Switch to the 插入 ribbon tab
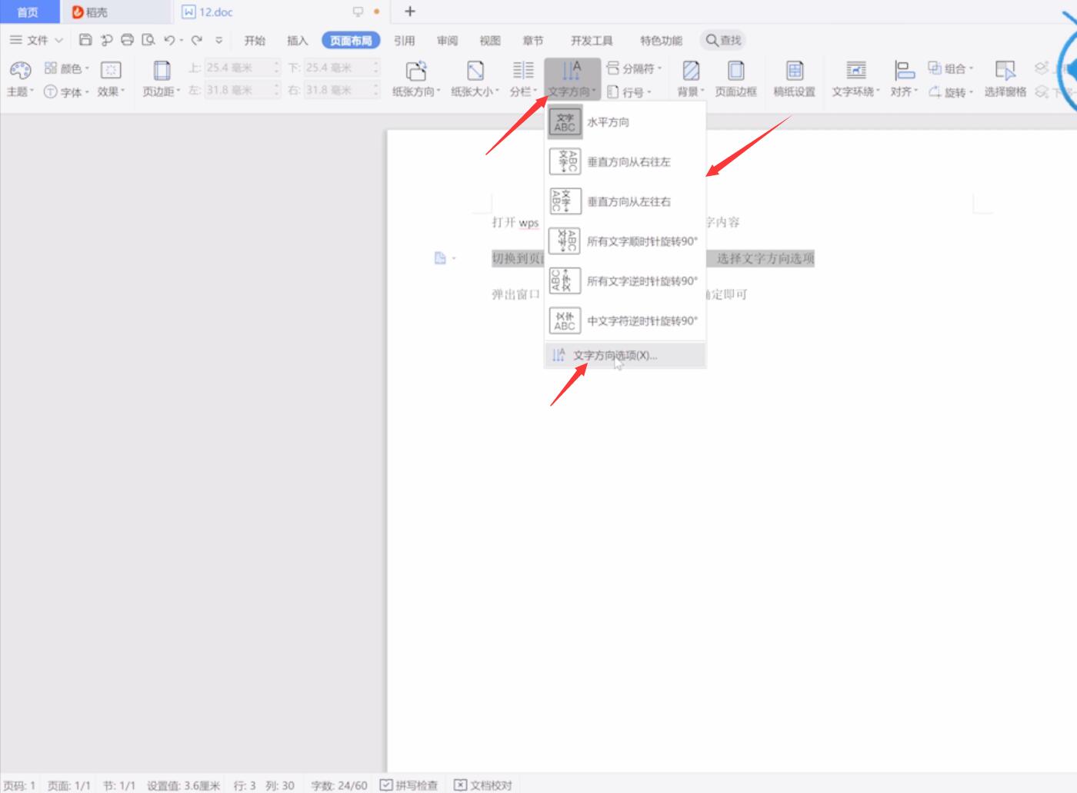Viewport: 1077px width, 793px height. coord(297,40)
